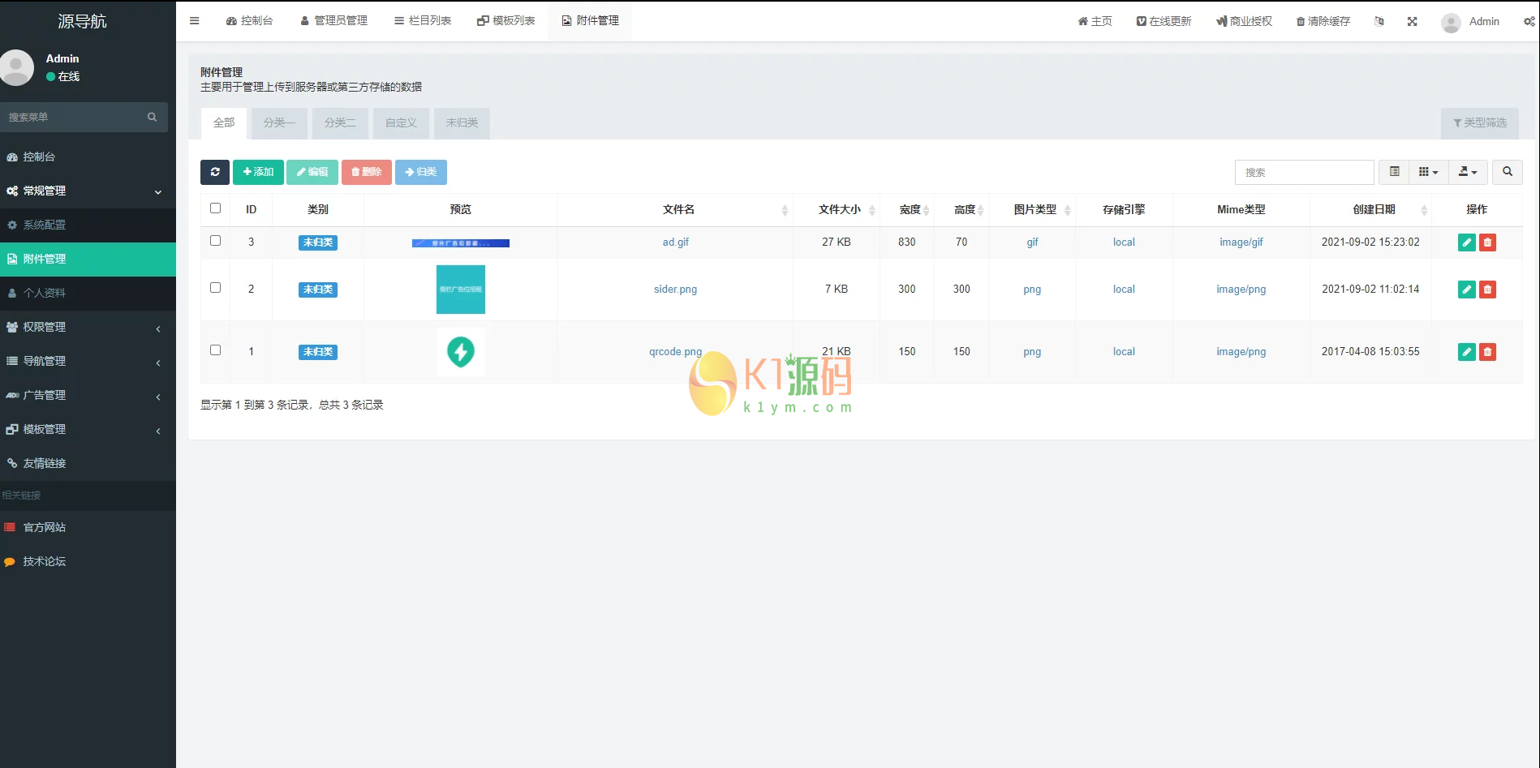This screenshot has height=768, width=1540.
Task: Click the green 添加 button
Action: 258,172
